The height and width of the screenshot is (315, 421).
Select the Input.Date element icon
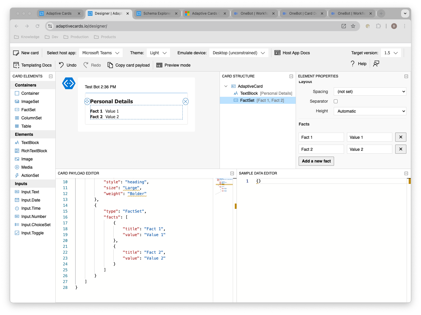click(x=17, y=200)
